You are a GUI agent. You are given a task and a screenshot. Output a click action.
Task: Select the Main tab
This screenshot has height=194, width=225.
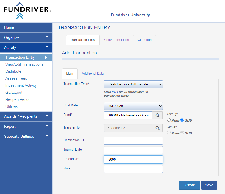coord(70,74)
